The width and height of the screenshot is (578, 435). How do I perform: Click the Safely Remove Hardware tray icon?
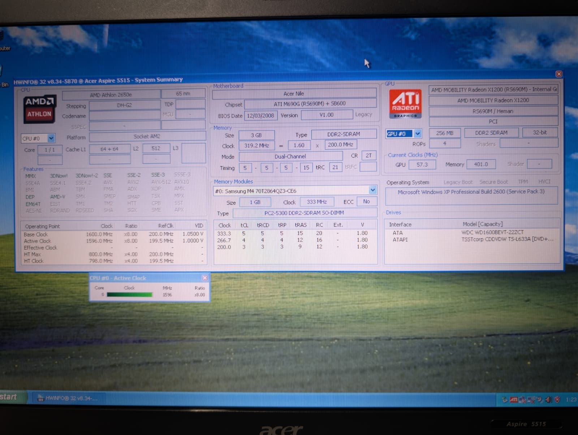click(x=505, y=400)
